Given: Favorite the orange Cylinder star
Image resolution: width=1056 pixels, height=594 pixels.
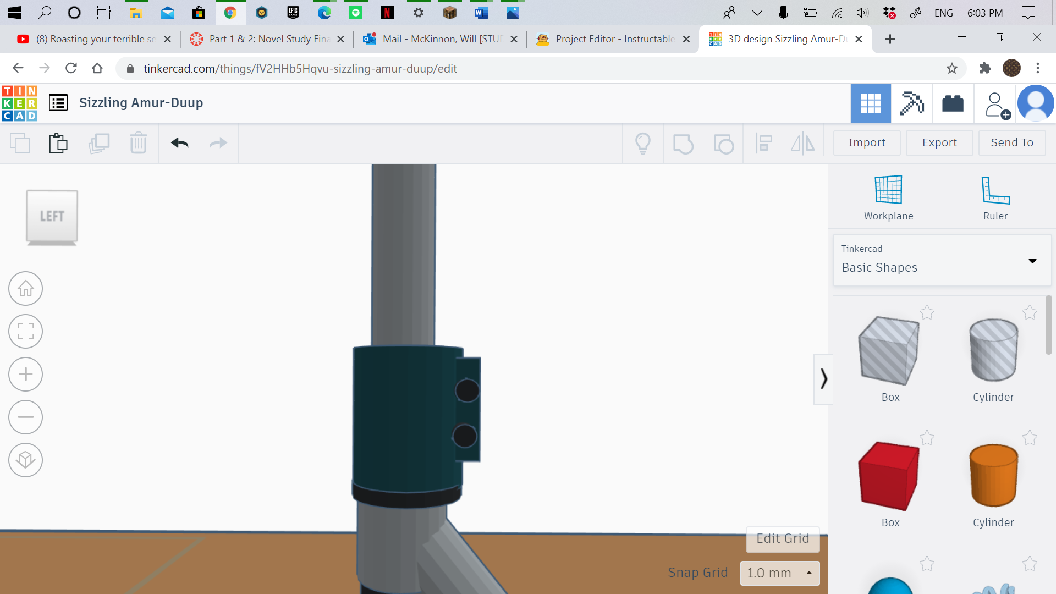Looking at the screenshot, I should 1030,438.
